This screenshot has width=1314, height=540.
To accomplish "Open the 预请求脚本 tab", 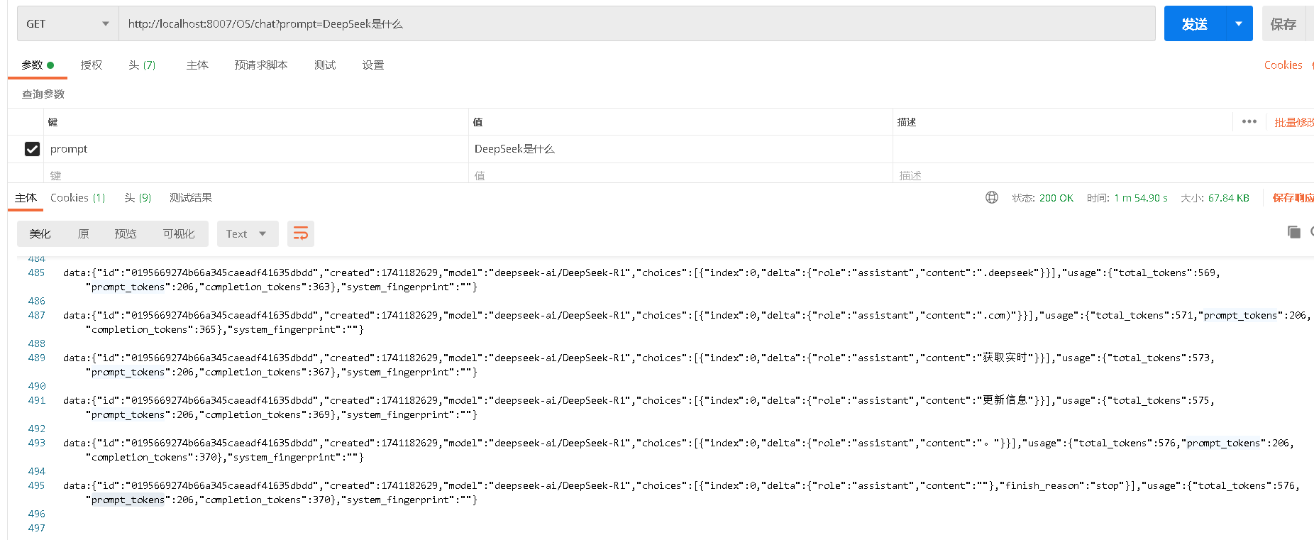I will 261,65.
